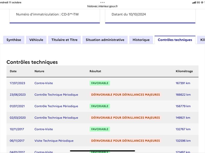Click Contre-Visite in the 10/11/2017 row

click(x=44, y=129)
